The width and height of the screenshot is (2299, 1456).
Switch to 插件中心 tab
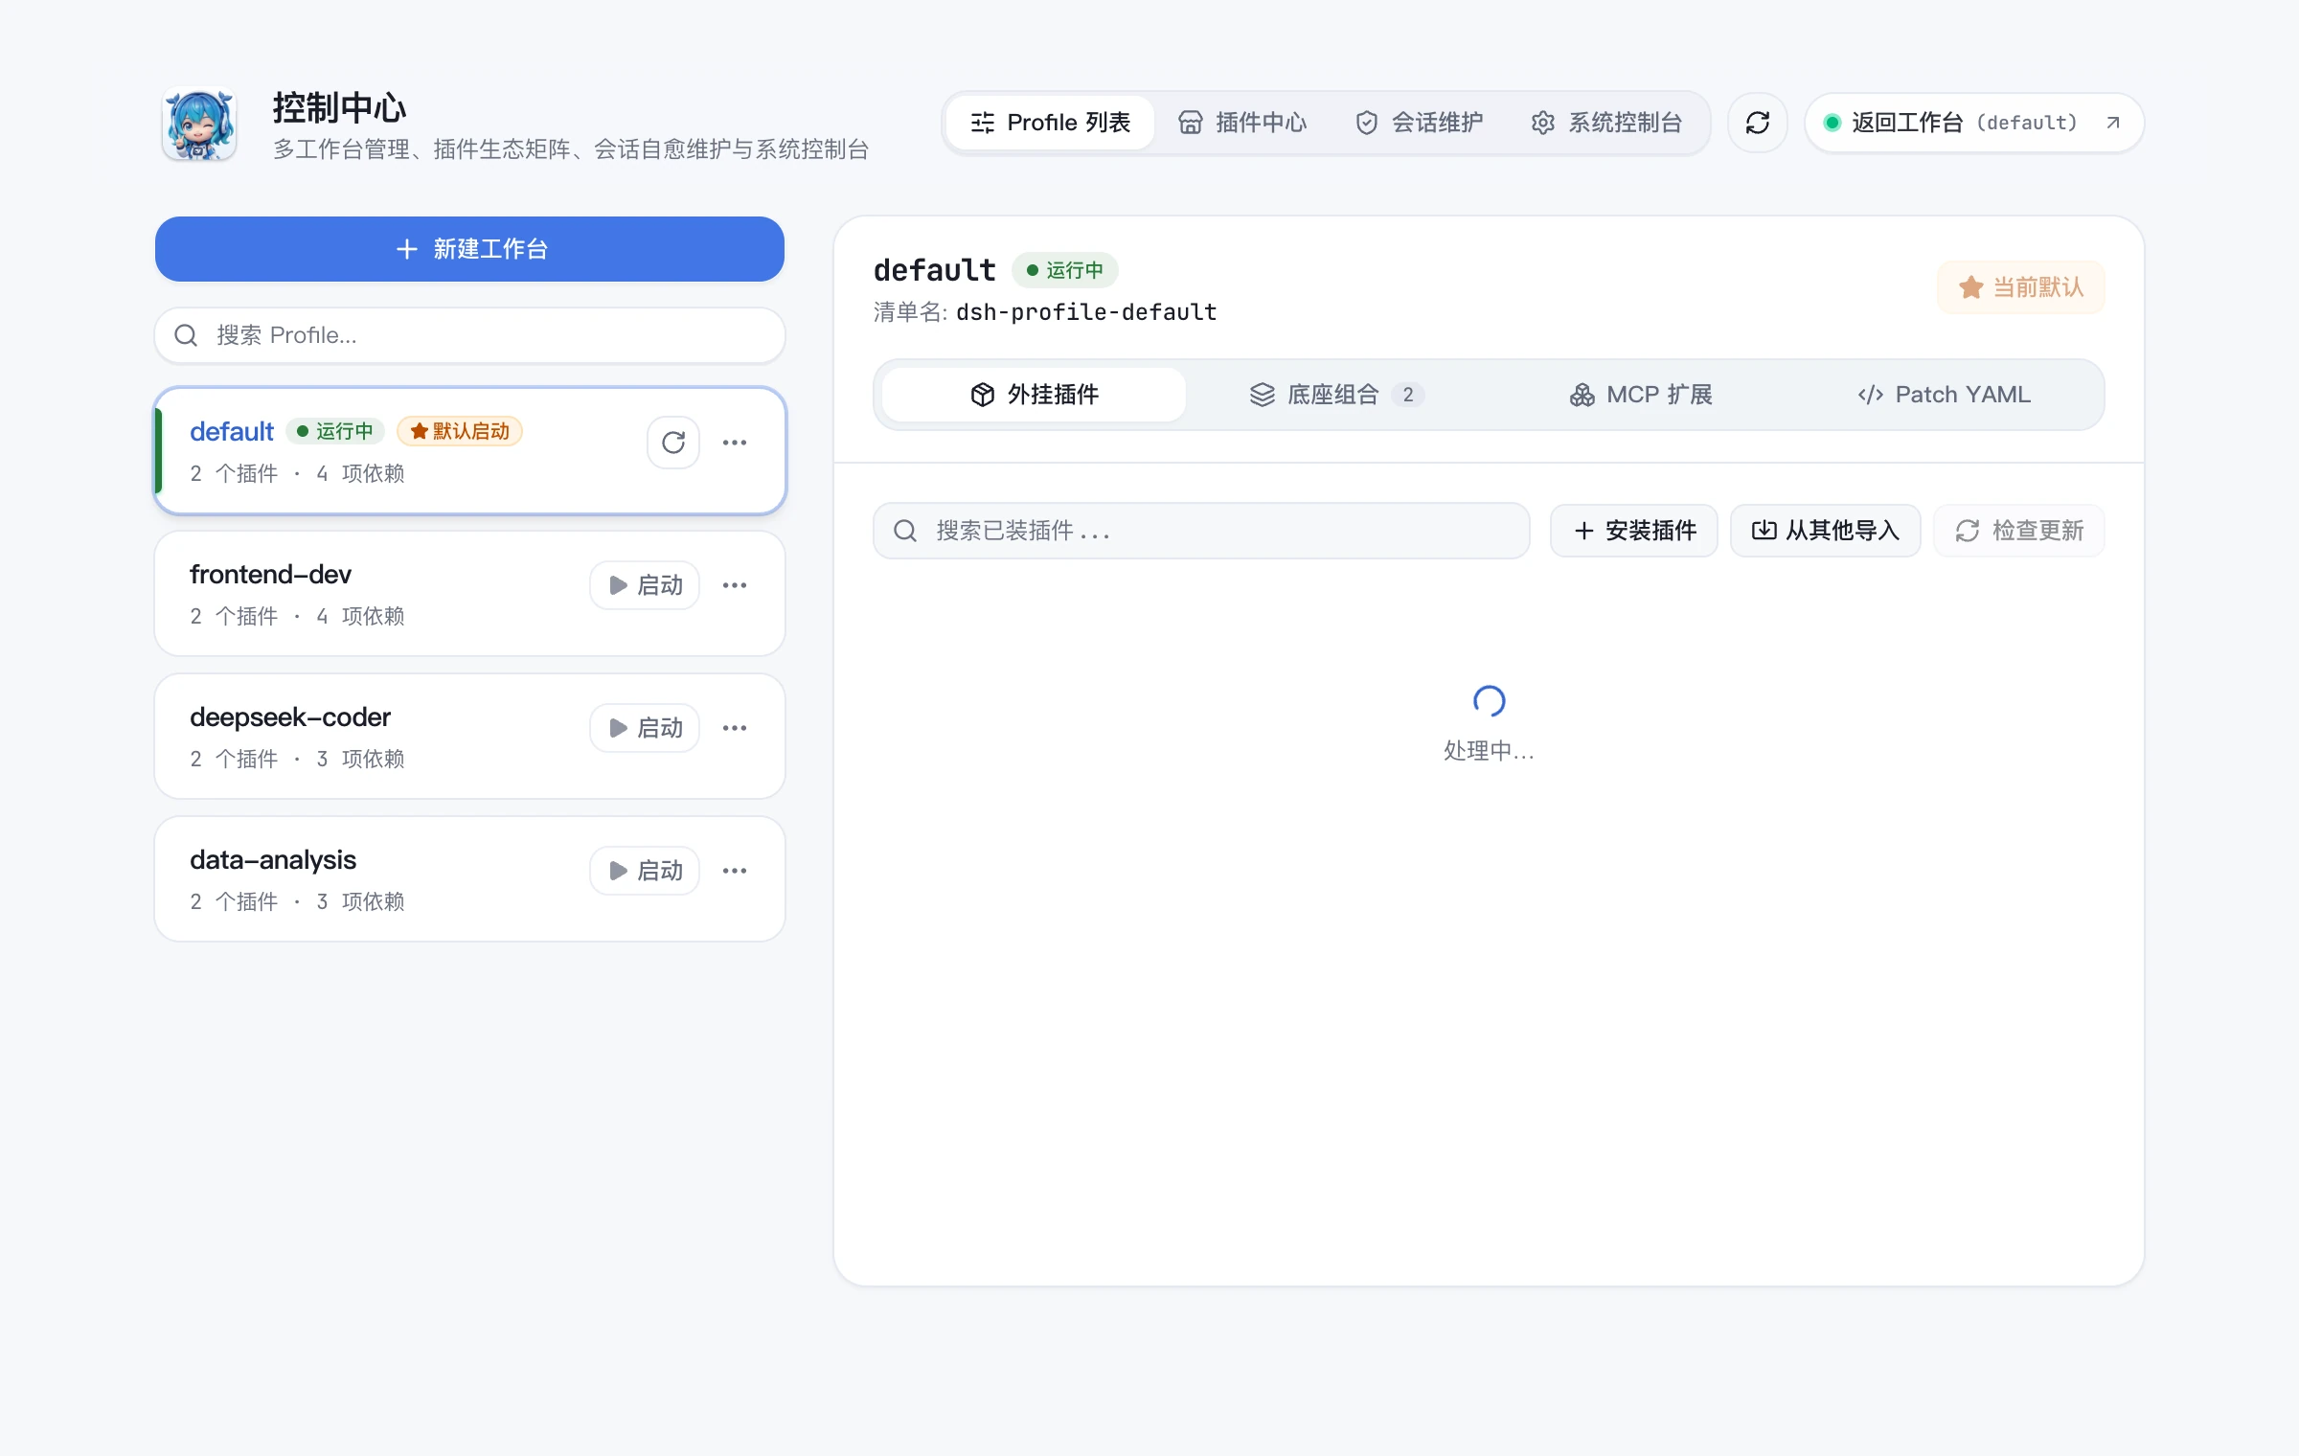1242,123
